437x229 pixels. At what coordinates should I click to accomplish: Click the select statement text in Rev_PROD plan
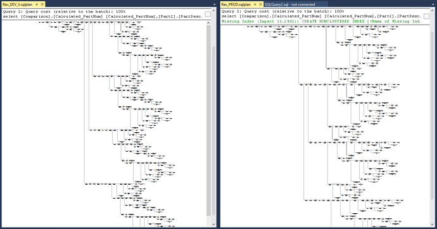pyautogui.click(x=321, y=16)
